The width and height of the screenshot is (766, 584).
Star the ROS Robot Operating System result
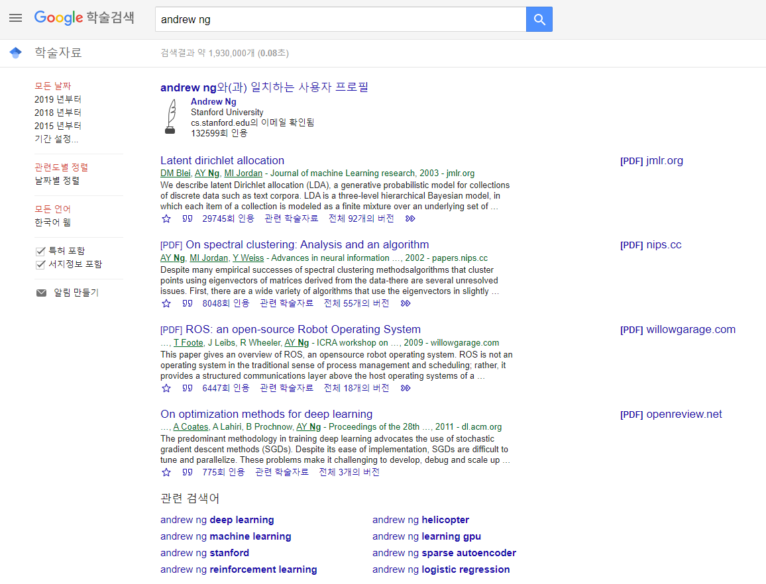[166, 388]
